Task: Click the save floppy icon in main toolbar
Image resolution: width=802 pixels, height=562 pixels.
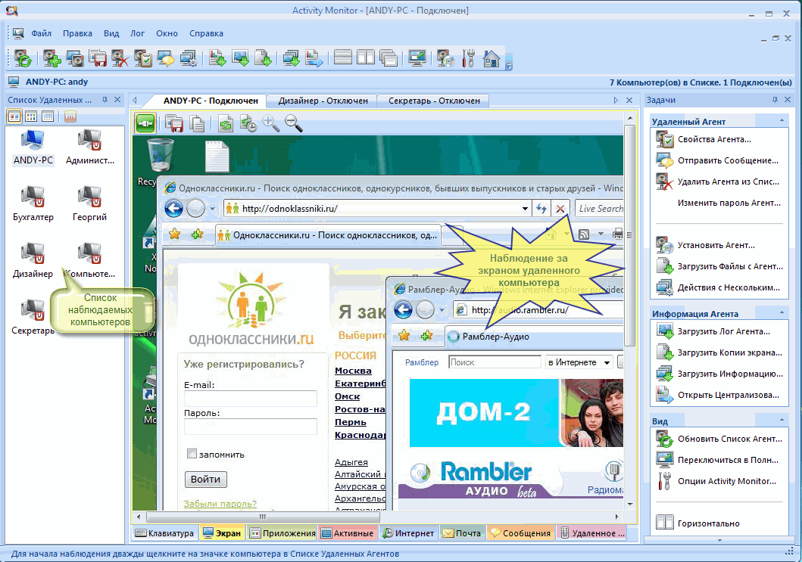Action: point(98,58)
